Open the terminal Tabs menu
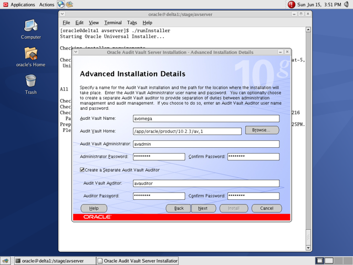This screenshot has height=265, width=353. pyautogui.click(x=132, y=23)
